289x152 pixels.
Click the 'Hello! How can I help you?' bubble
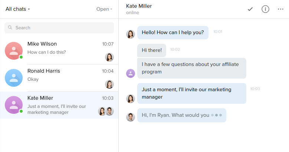click(173, 32)
